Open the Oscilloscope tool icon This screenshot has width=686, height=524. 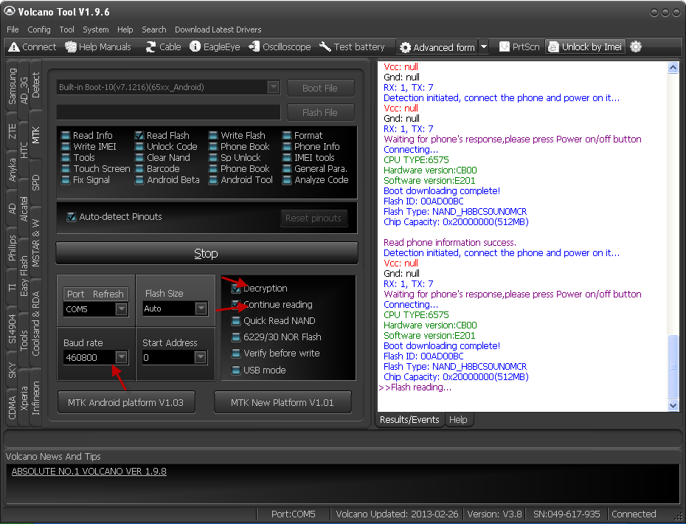pos(254,46)
